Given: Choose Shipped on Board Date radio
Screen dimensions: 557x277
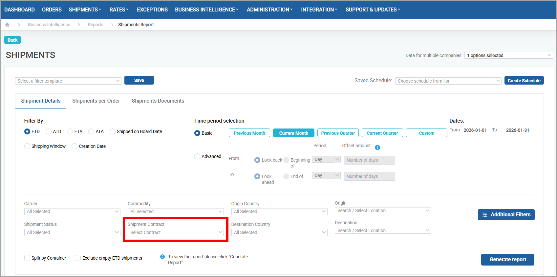Looking at the screenshot, I should 113,131.
